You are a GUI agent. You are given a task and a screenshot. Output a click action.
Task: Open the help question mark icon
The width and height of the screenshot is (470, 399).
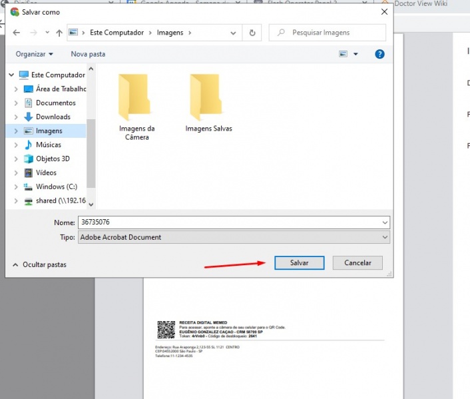379,54
